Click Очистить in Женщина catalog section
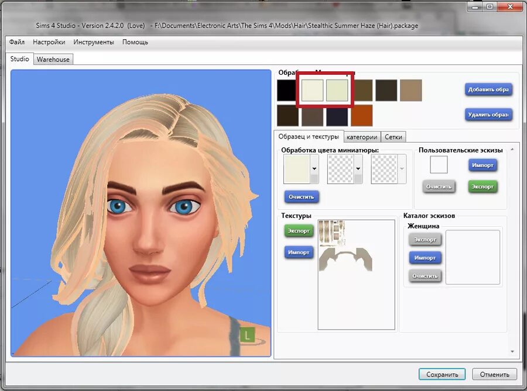527x391 pixels. coord(425,276)
